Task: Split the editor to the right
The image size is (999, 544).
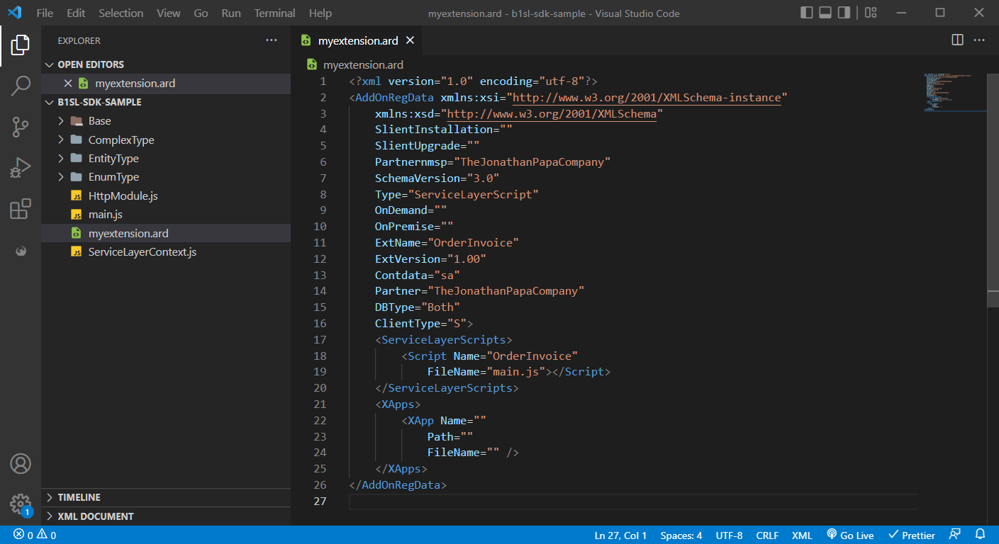Action: point(957,40)
